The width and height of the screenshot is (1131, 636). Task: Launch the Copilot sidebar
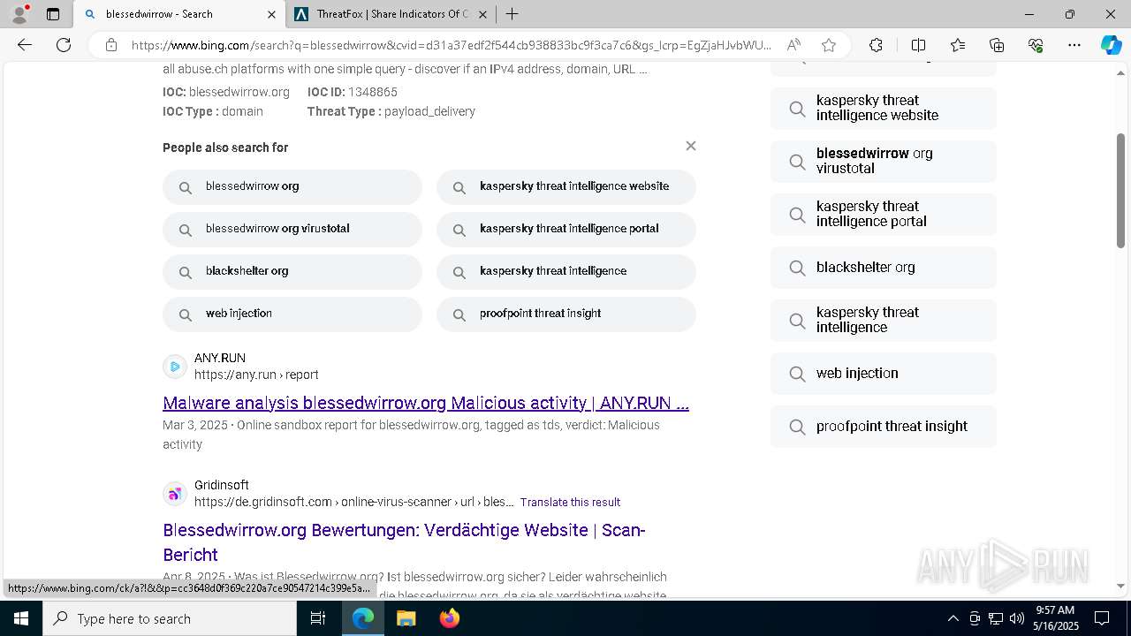(x=1111, y=45)
